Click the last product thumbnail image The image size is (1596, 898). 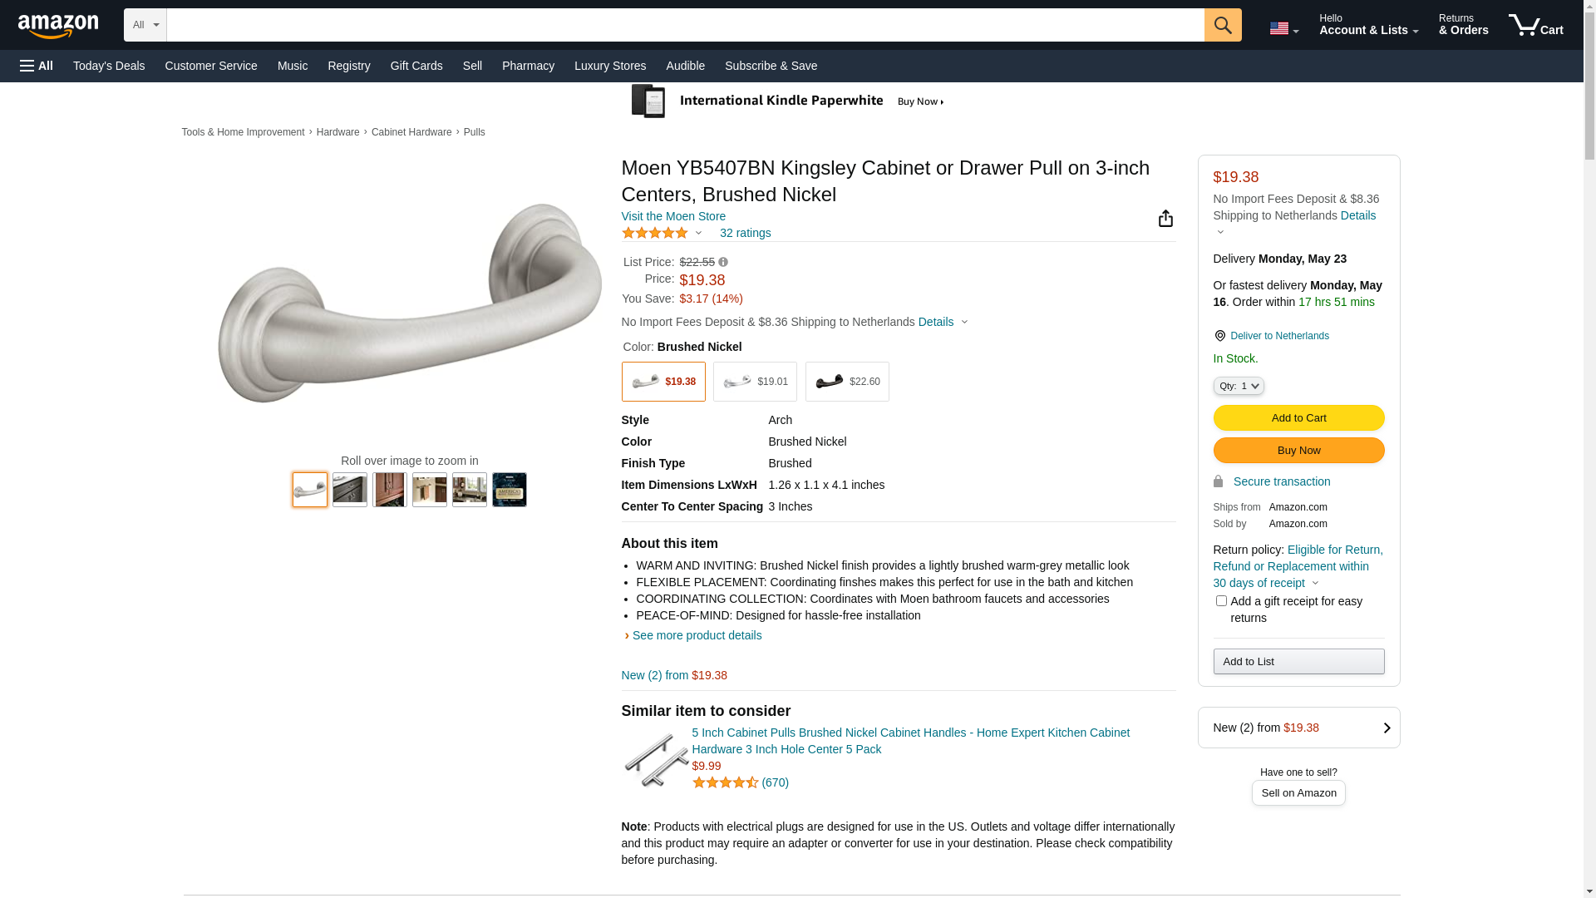pos(510,490)
